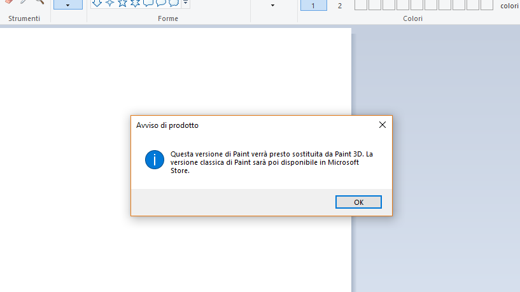Viewport: 520px width, 292px height.
Task: Open the dropdown arrow between Forme and Colori
Action: click(x=272, y=5)
